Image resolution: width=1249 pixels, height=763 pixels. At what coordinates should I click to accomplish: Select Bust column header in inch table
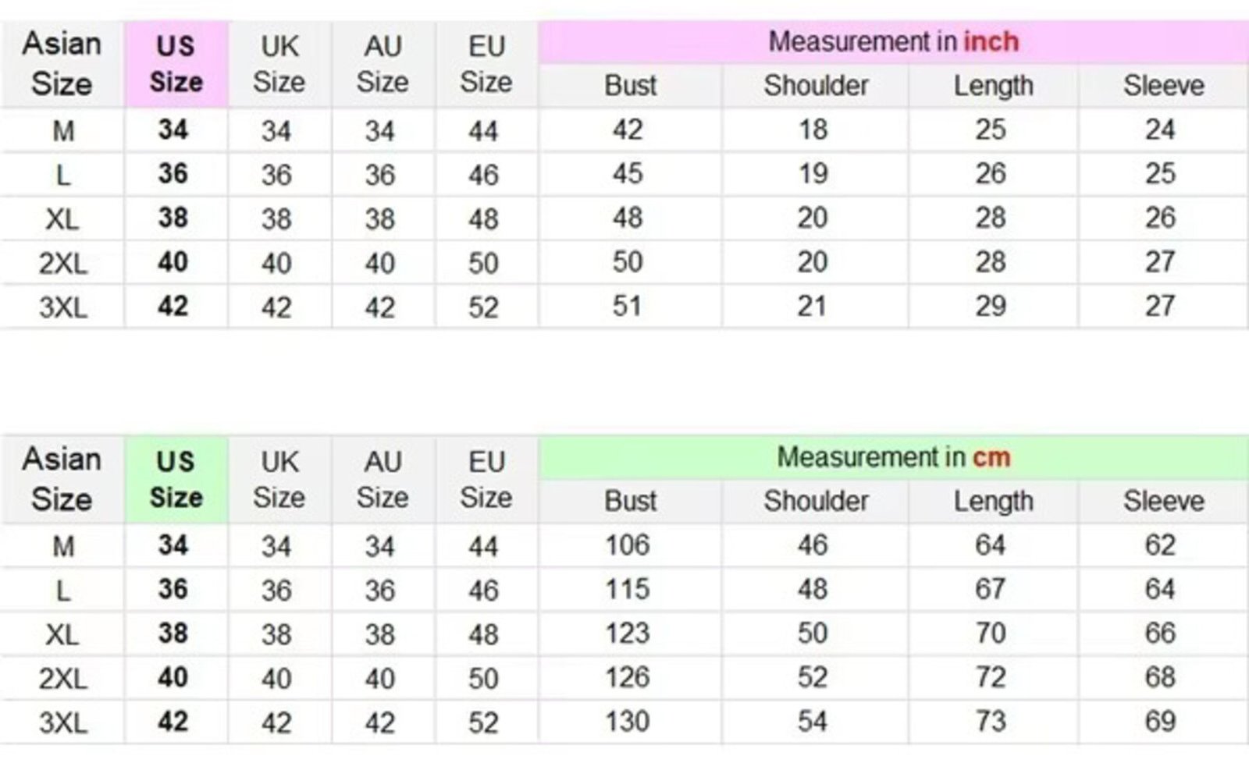[630, 86]
